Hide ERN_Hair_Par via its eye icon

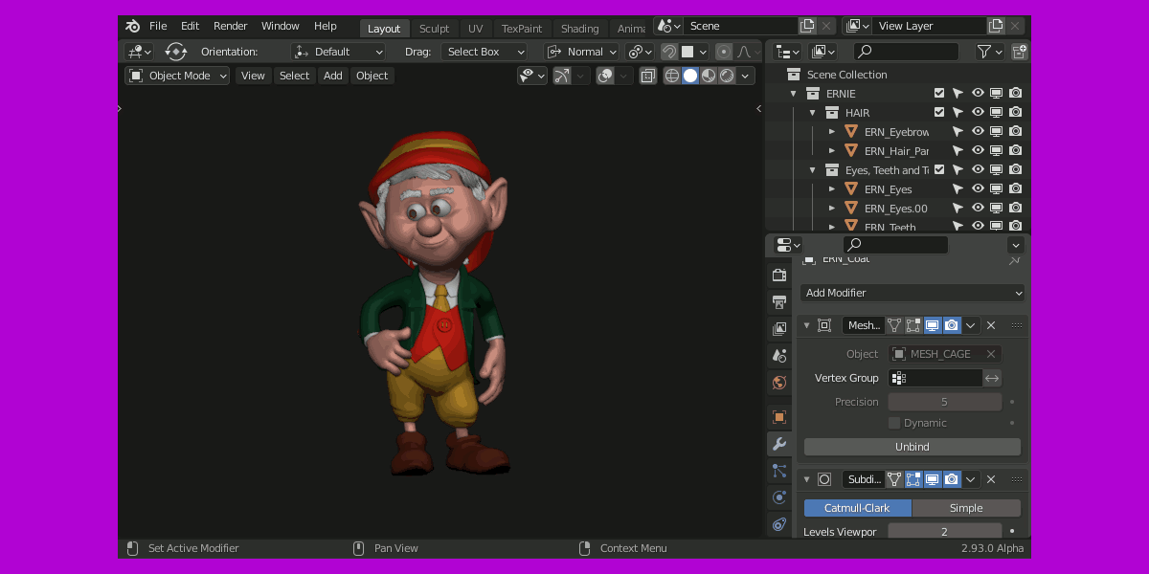tap(978, 150)
